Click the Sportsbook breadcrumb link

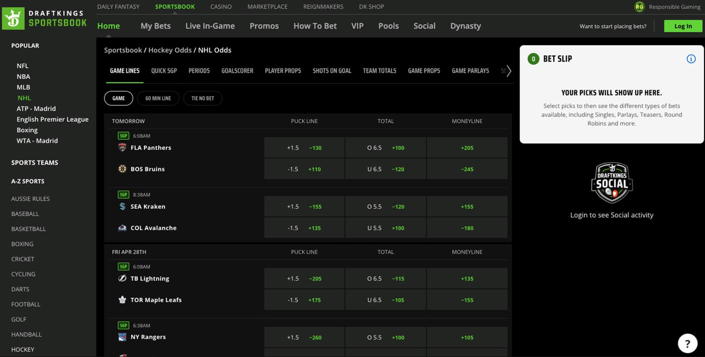click(x=123, y=50)
